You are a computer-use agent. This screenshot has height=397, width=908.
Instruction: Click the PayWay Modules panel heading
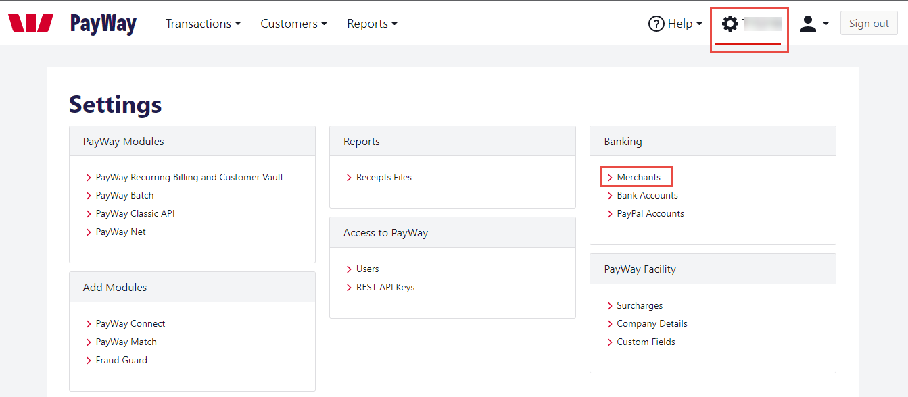point(124,142)
